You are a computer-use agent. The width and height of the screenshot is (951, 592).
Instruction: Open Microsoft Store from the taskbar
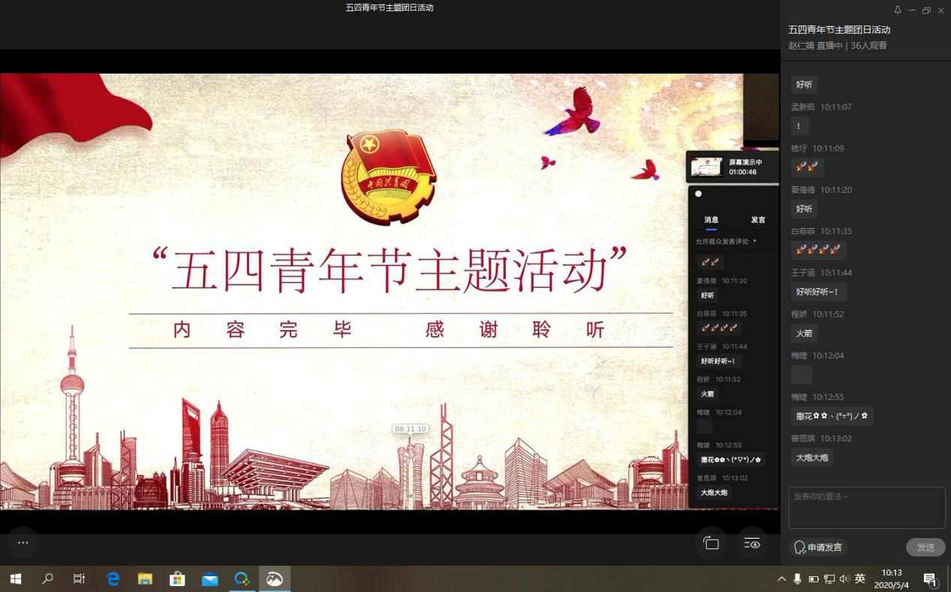(x=177, y=578)
